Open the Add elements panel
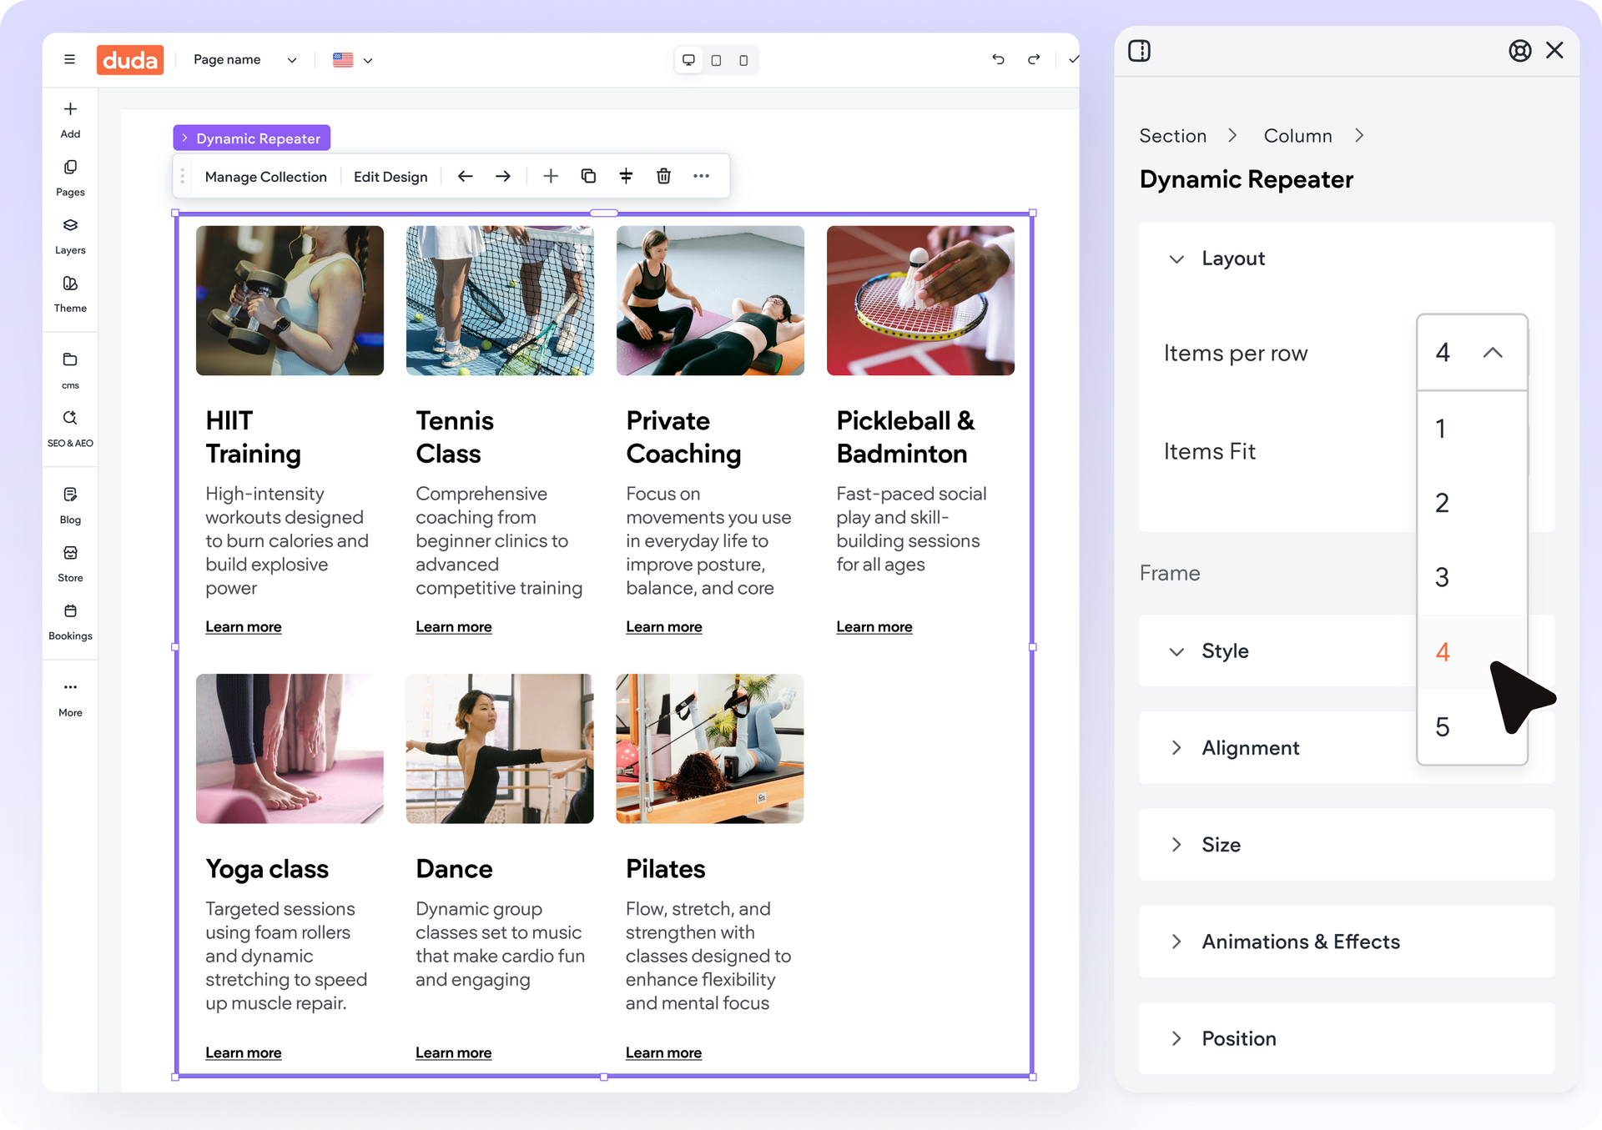The width and height of the screenshot is (1602, 1130). 70,119
